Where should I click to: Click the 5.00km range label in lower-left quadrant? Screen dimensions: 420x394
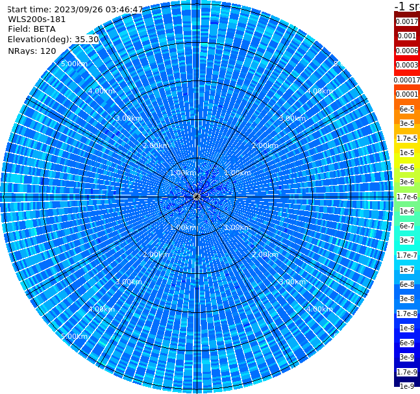click(74, 336)
